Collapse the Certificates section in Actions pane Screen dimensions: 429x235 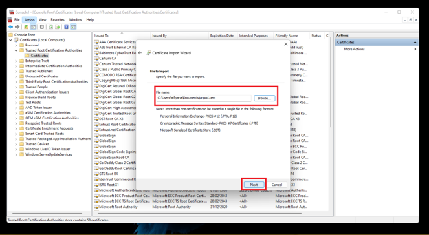pos(415,43)
